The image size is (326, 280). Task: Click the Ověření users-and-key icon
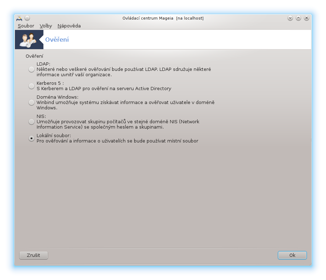(x=29, y=40)
